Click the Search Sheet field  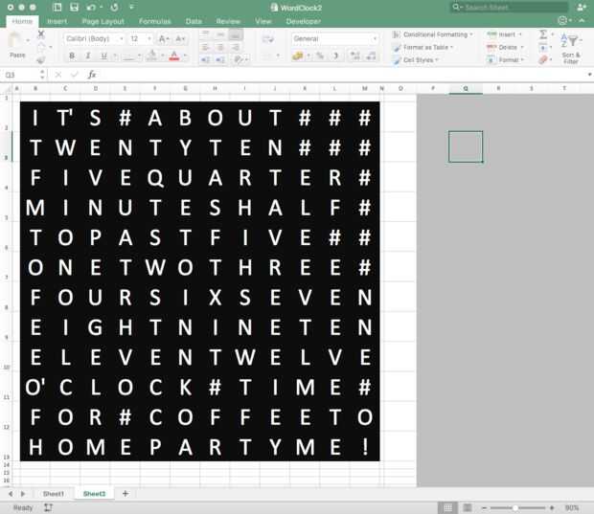point(510,8)
